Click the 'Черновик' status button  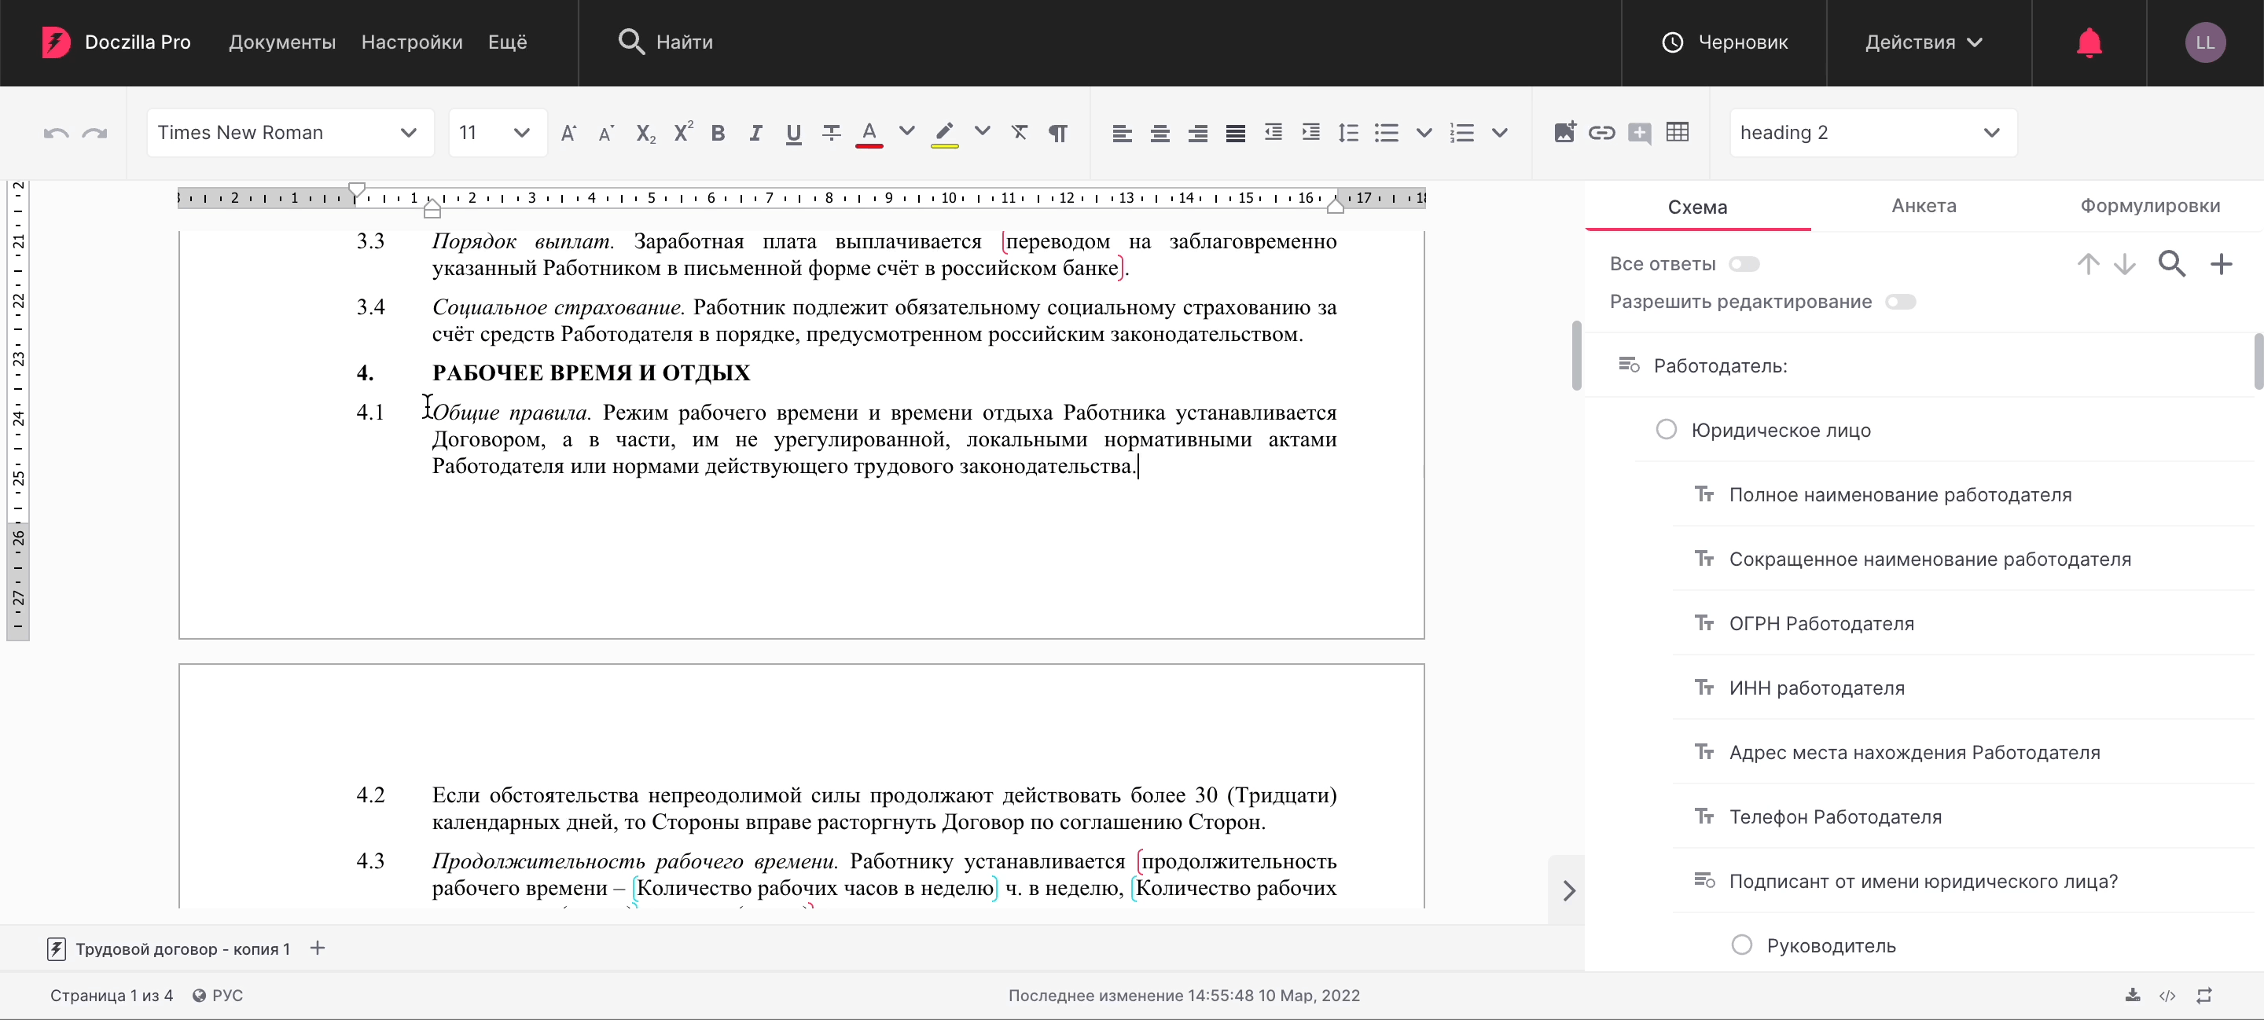click(1725, 42)
